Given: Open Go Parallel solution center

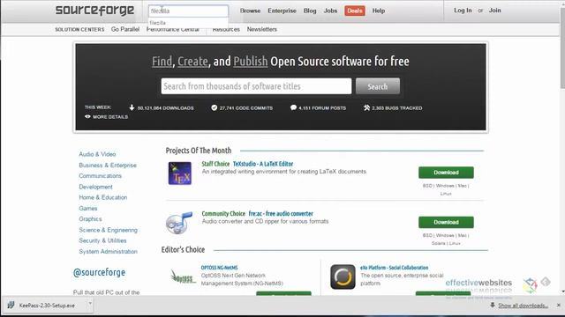Looking at the screenshot, I should click(x=125, y=29).
